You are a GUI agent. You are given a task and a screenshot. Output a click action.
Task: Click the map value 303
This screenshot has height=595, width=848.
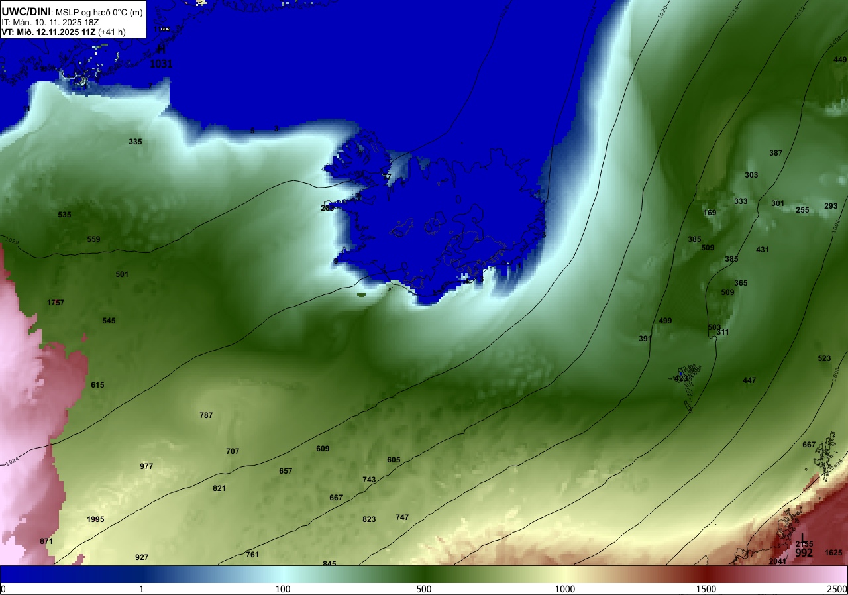click(x=751, y=175)
